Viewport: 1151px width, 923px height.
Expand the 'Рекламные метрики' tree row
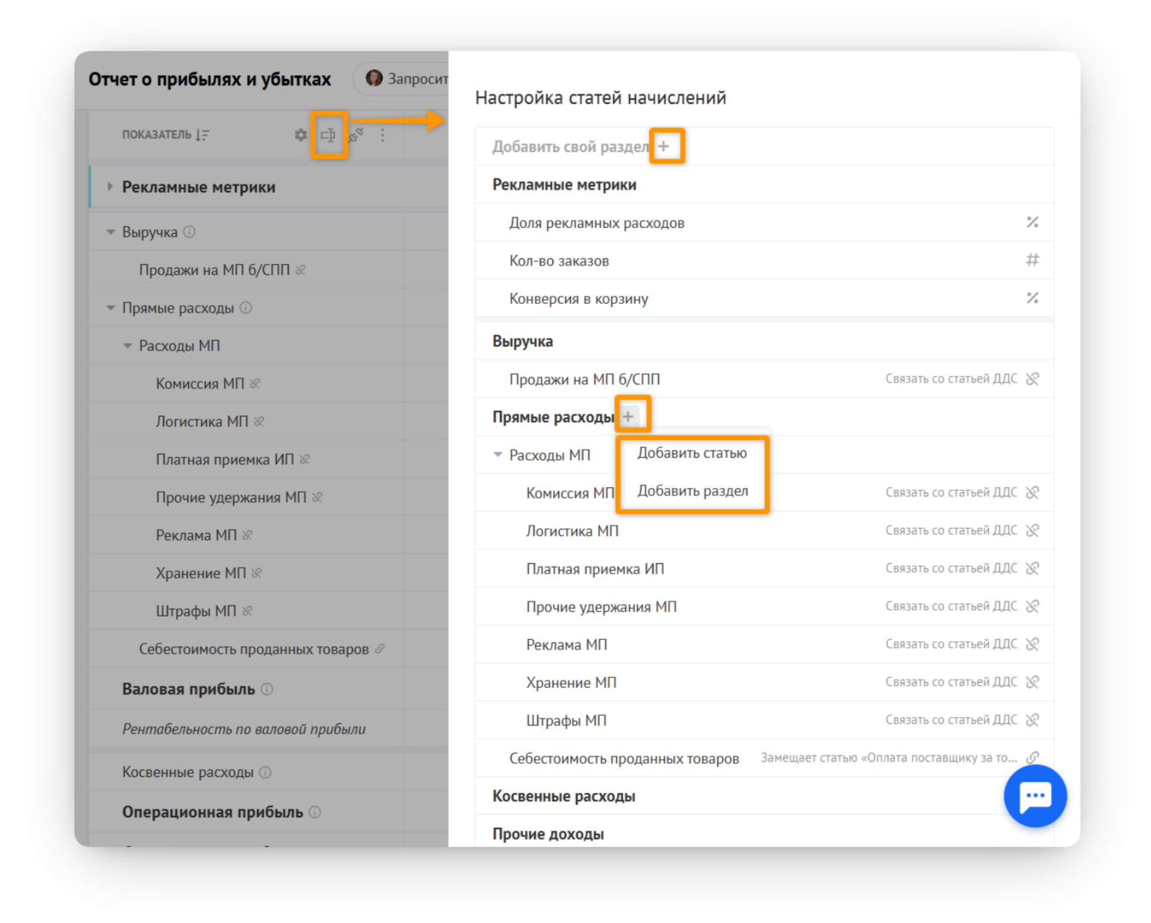click(x=110, y=186)
